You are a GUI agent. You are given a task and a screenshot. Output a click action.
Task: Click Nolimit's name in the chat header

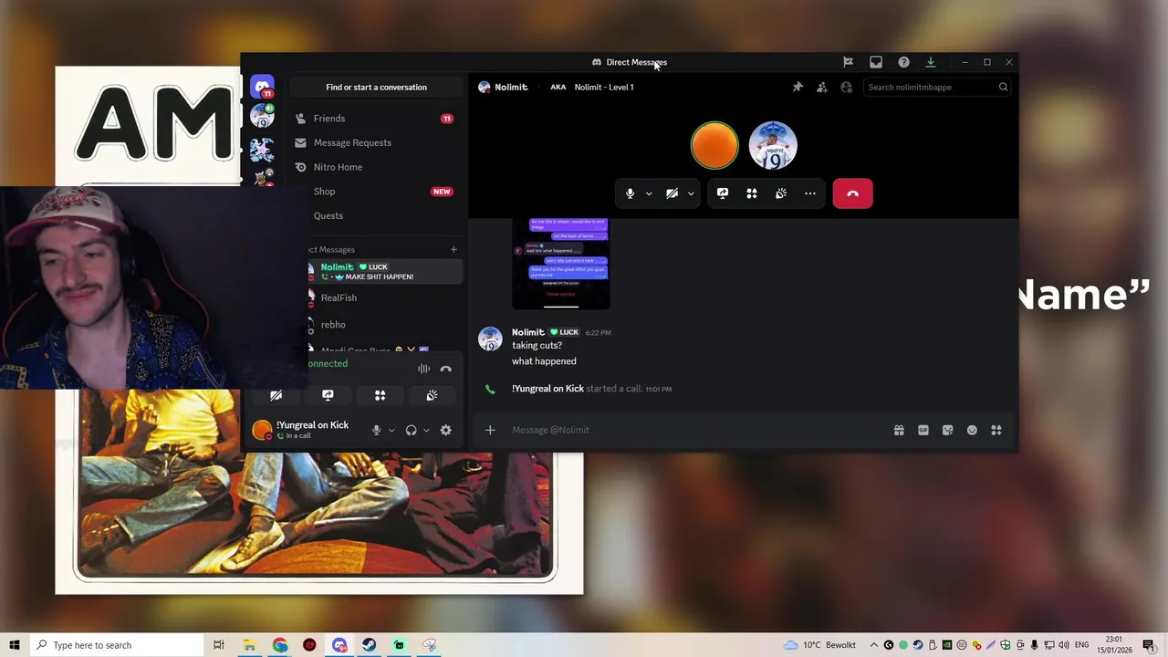(511, 87)
